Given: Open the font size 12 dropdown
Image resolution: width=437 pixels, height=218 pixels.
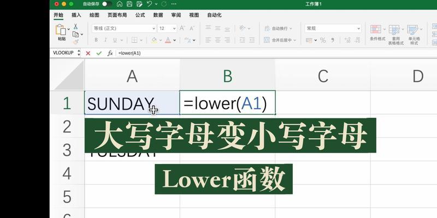Looking at the screenshot, I should pos(174,28).
